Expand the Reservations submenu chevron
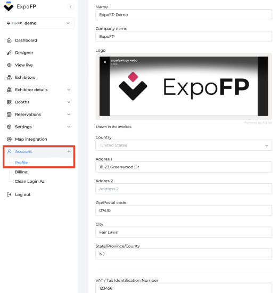 point(69,115)
